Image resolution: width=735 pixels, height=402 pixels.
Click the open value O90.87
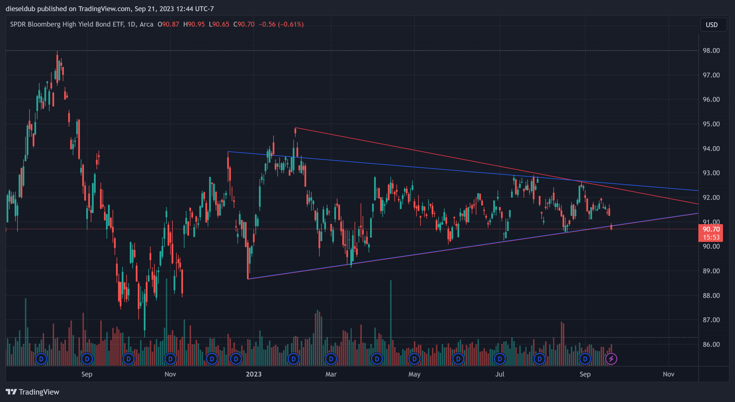click(x=168, y=24)
